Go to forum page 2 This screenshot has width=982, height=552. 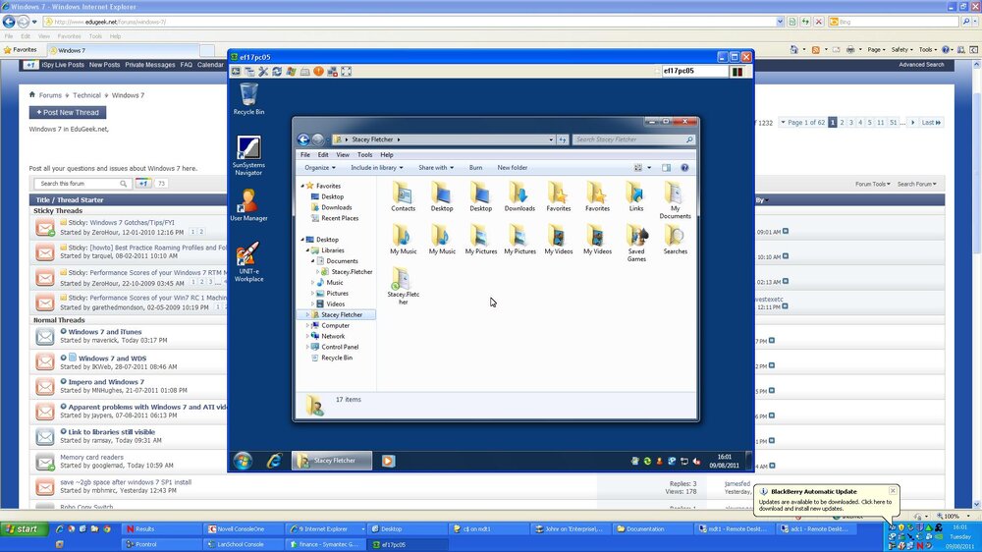[x=842, y=123]
